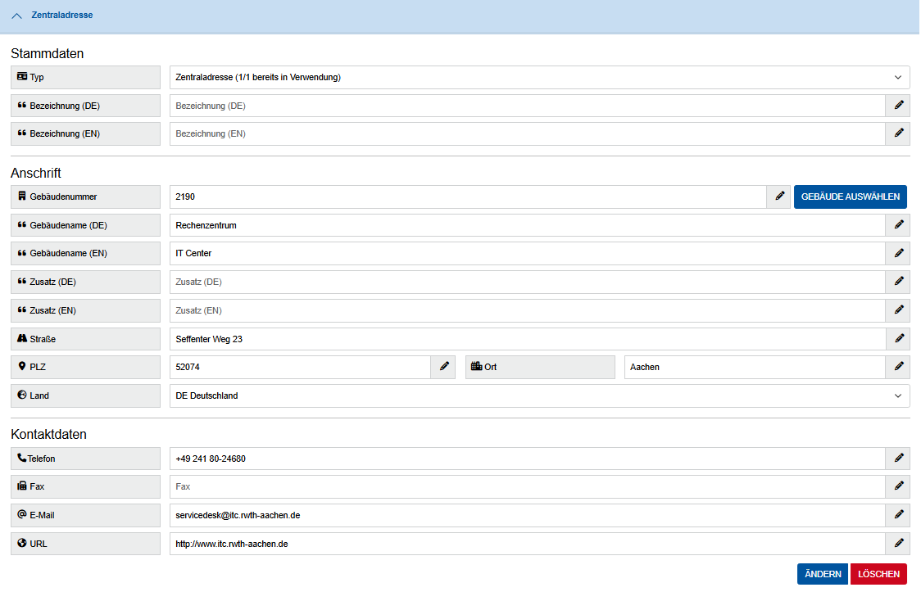Click the PLZ field pencil icon
921x592 pixels.
tap(443, 367)
